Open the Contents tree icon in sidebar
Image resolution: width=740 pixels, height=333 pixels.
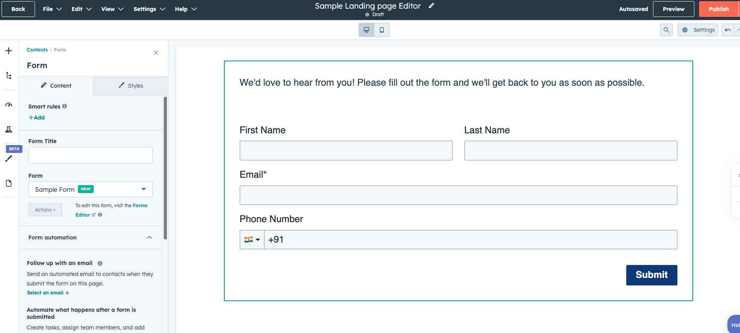tap(9, 75)
